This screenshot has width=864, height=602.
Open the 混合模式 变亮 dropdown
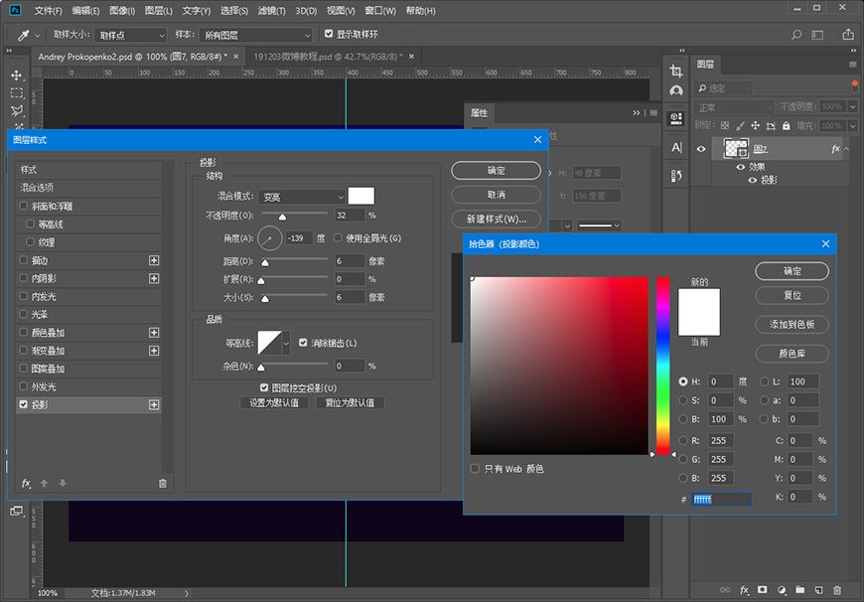point(302,197)
